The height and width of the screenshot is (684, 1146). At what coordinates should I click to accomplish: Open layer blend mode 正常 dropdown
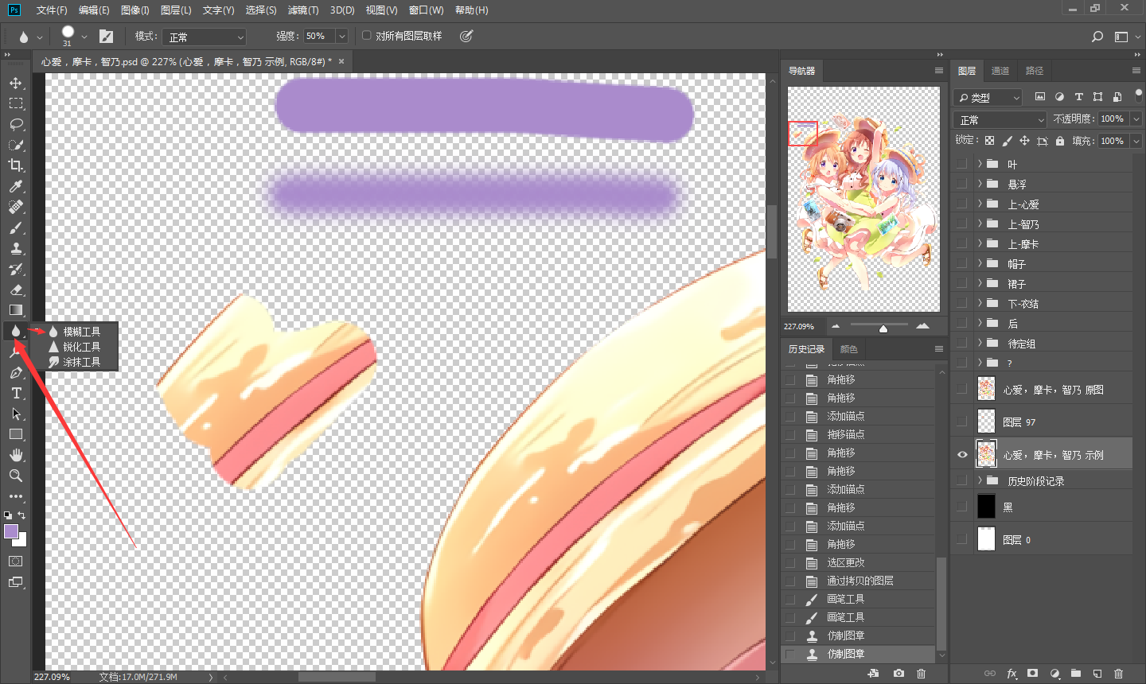pos(1000,119)
